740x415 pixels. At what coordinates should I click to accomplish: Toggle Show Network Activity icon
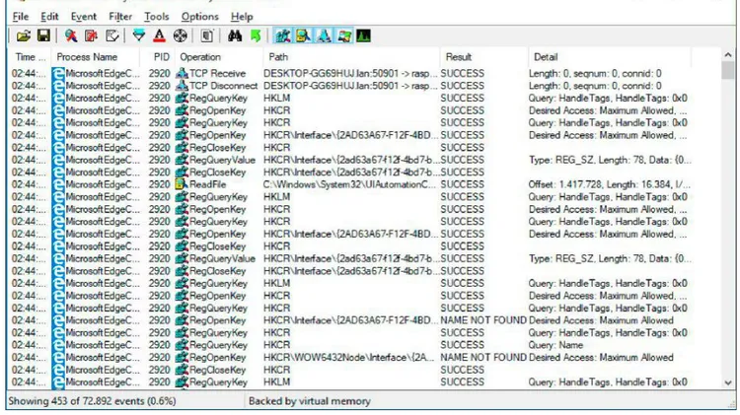pyautogui.click(x=324, y=35)
